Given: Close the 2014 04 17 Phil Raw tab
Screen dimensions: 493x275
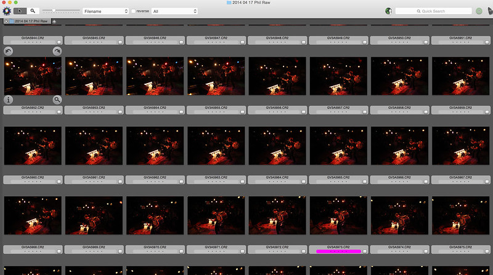Looking at the screenshot, I should [x=6, y=22].
